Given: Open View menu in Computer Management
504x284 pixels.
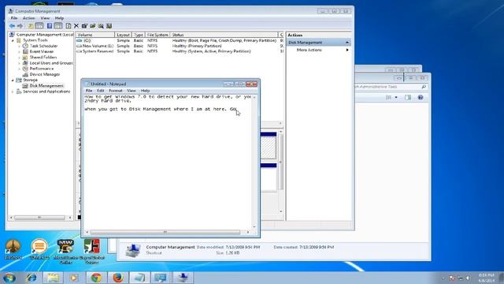Looking at the screenshot, I should pyautogui.click(x=45, y=18).
